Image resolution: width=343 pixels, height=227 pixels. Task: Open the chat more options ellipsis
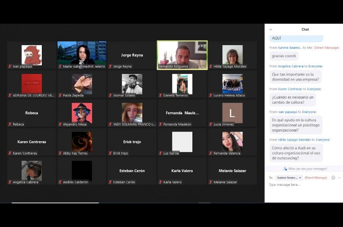pos(339,178)
